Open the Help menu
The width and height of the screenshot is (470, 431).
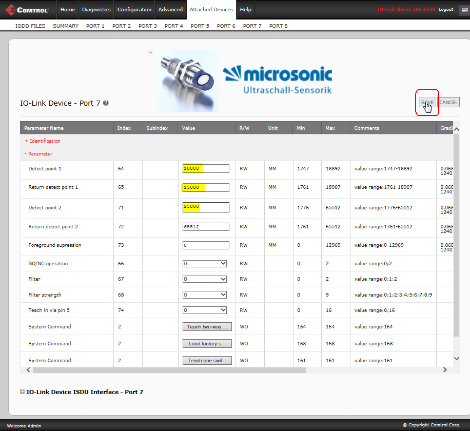point(245,10)
